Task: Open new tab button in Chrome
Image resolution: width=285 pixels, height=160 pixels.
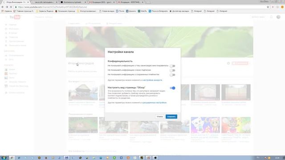Action: pos(148,2)
